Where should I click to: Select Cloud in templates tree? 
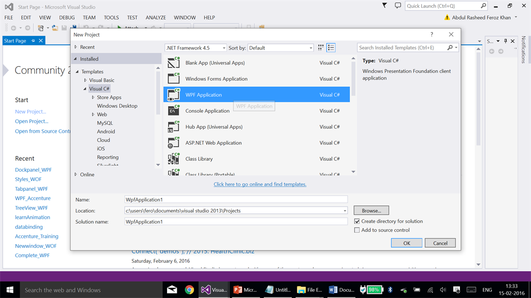[103, 140]
